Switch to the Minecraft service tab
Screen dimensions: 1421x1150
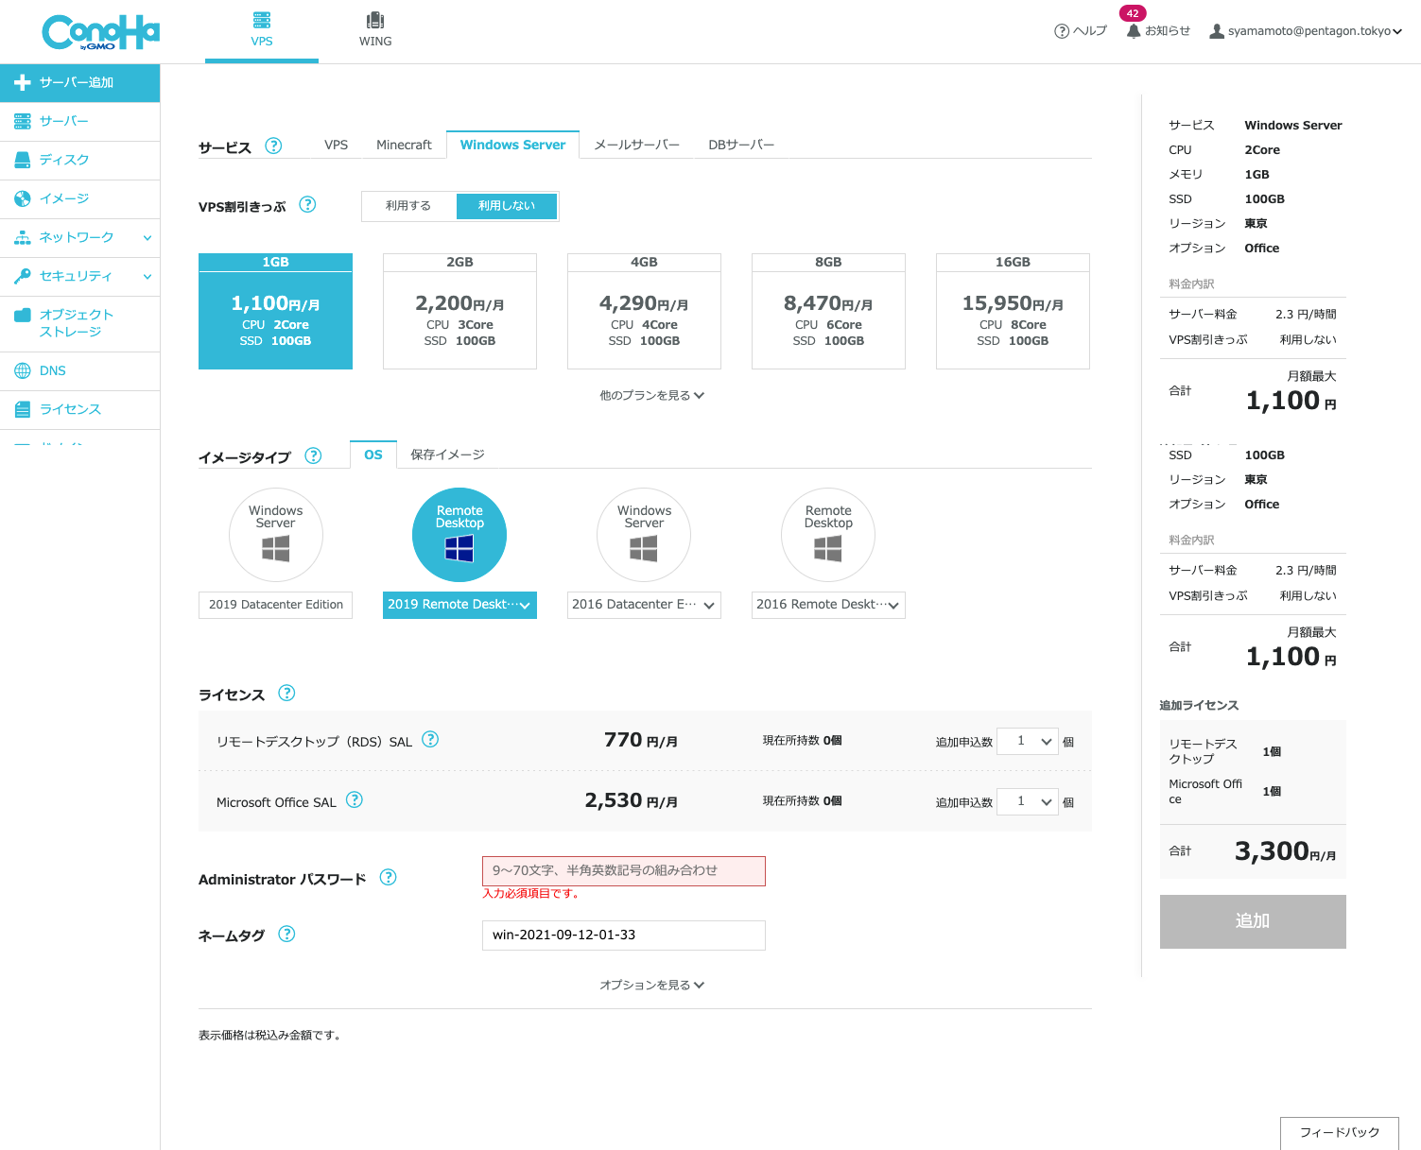pyautogui.click(x=404, y=145)
